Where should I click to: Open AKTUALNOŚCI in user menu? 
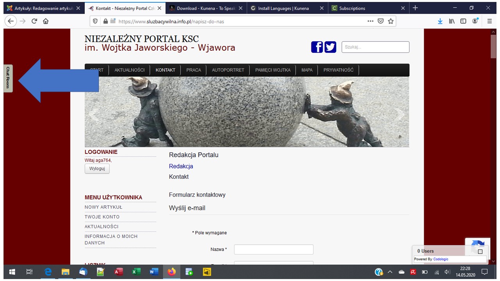click(102, 227)
